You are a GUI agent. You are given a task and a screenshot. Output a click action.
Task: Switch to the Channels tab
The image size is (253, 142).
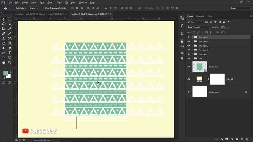[x=200, y=16]
